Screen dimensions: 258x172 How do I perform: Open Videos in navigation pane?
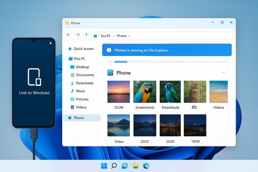pos(81,107)
